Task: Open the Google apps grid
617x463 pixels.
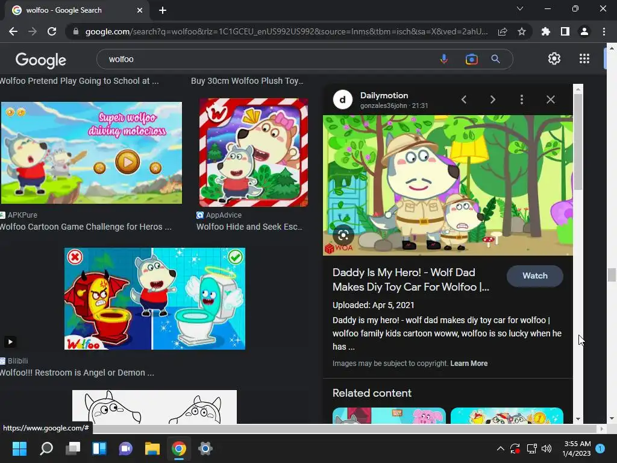Action: [x=584, y=58]
